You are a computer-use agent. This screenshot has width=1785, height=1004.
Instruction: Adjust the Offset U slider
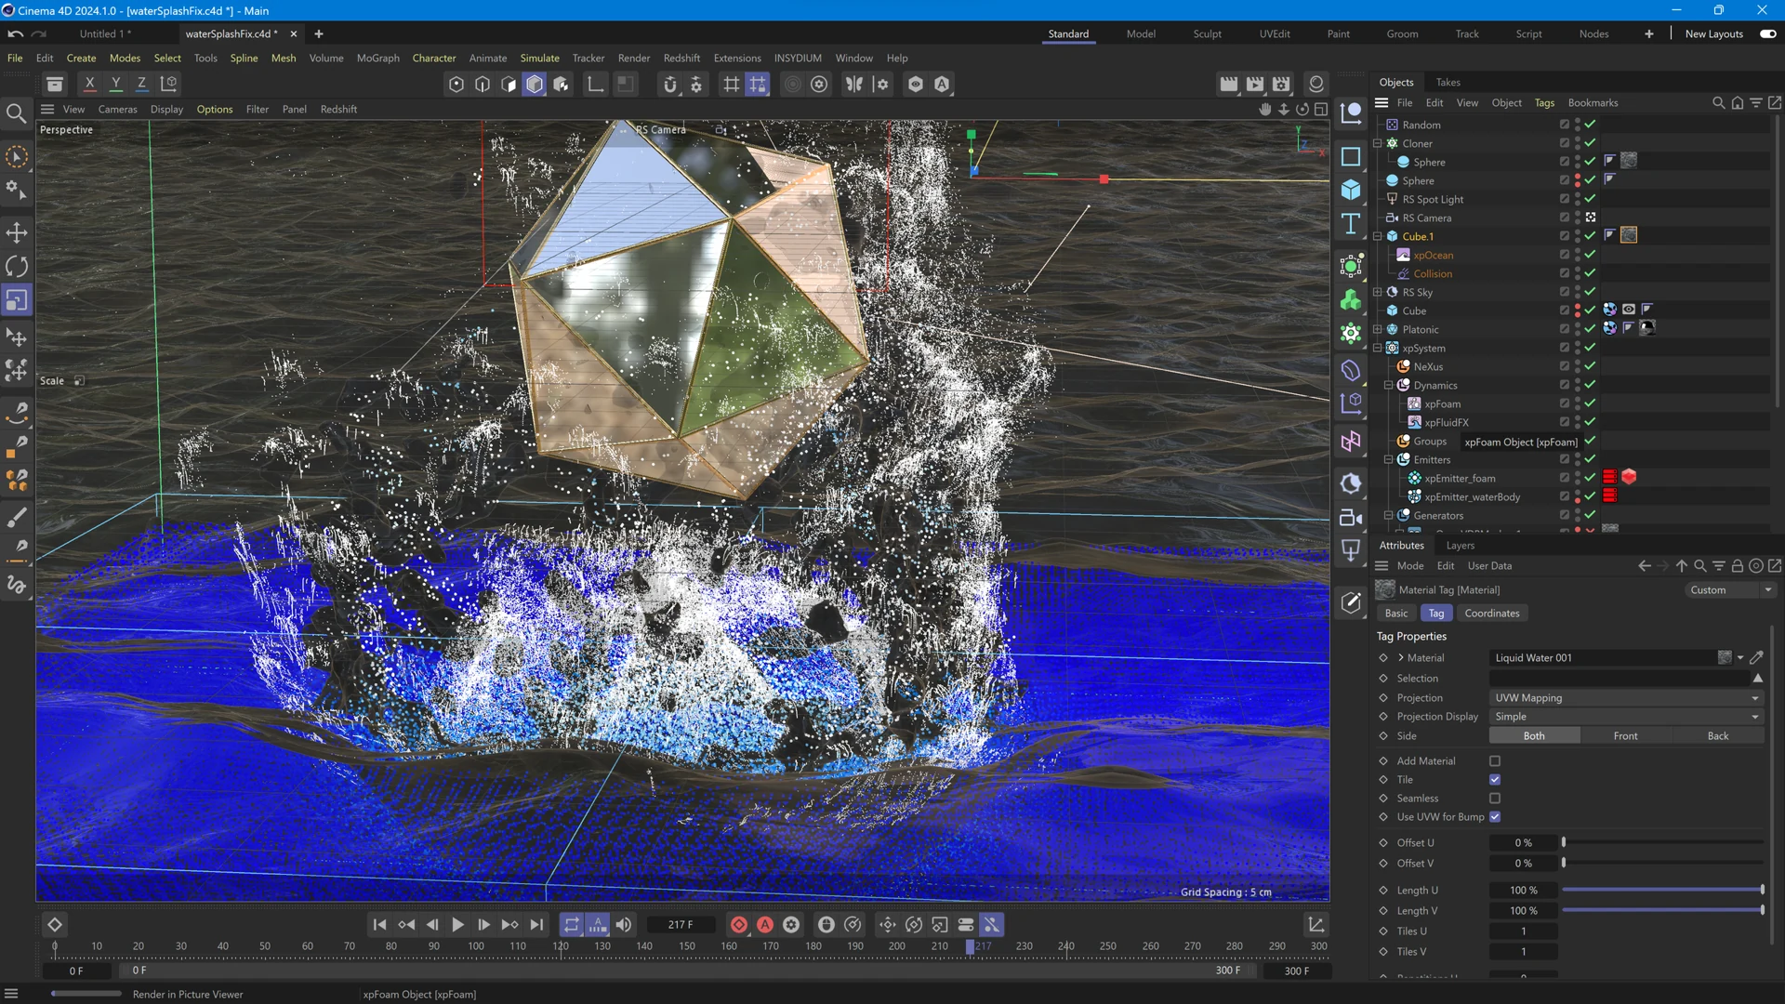(x=1662, y=843)
